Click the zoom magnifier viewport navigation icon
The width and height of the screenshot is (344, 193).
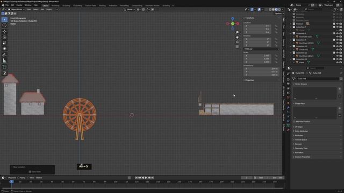[x=237, y=32]
